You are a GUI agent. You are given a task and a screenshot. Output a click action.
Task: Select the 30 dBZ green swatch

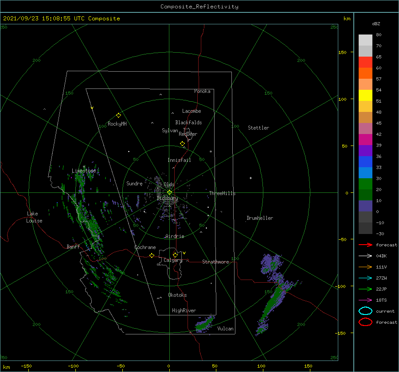365,184
